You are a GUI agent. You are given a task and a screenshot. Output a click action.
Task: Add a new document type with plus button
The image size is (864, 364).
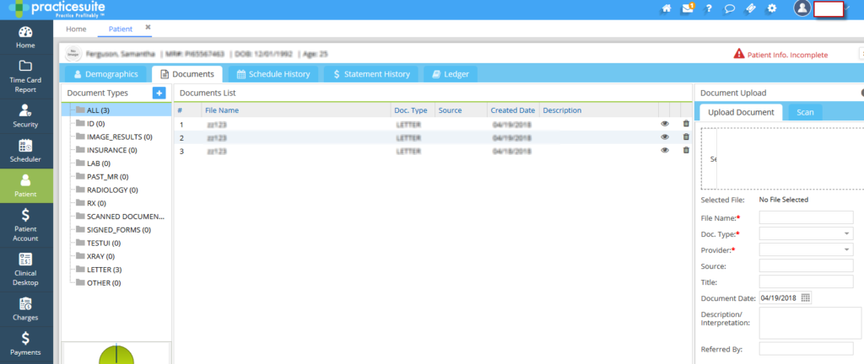(159, 93)
